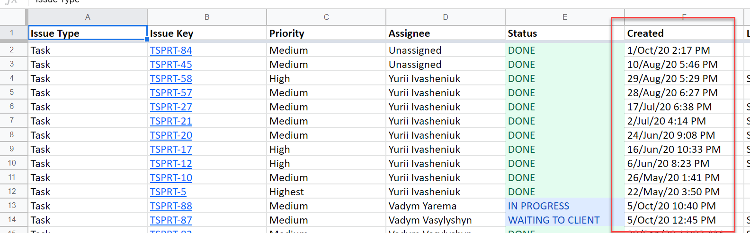Viewport: 750px width, 233px height.
Task: Open the TSPRT-88 issue link
Action: (171, 206)
